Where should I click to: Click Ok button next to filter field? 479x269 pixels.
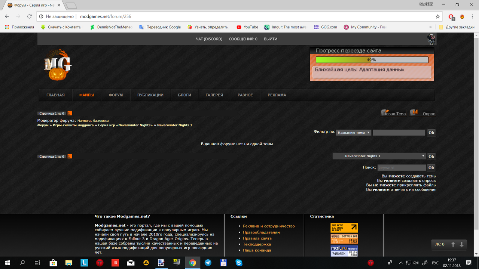click(431, 132)
